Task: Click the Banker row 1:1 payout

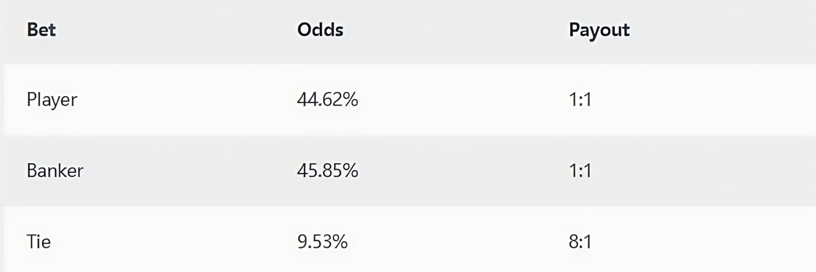Action: click(580, 171)
